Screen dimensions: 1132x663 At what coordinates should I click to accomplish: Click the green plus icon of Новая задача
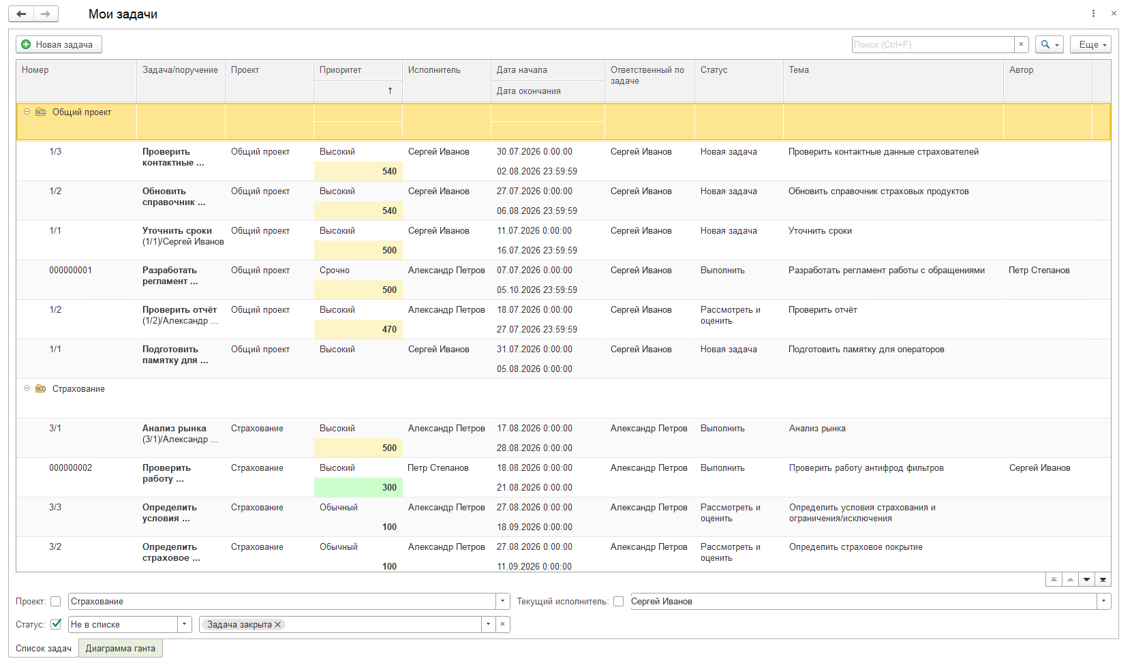tap(26, 44)
